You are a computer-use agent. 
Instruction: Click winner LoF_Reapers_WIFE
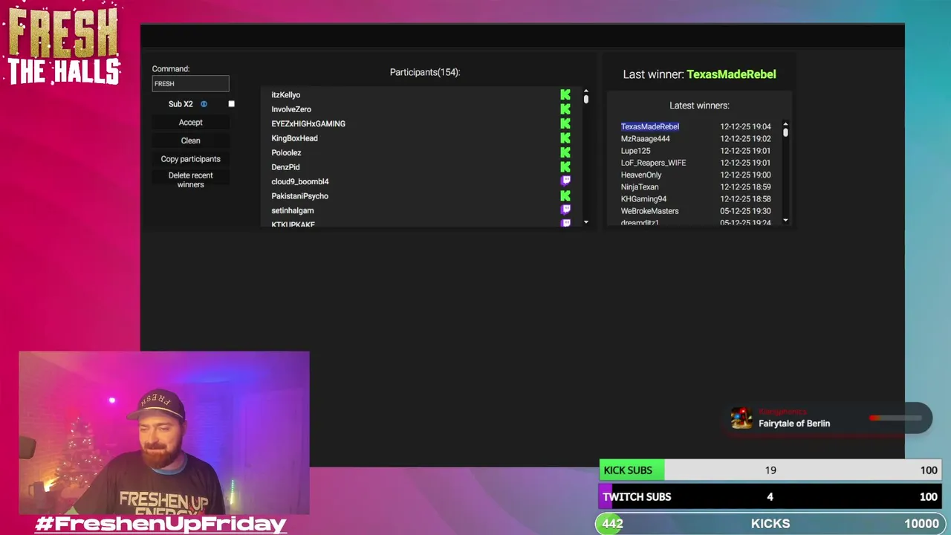click(653, 163)
